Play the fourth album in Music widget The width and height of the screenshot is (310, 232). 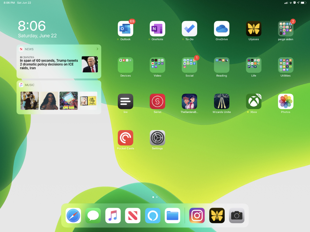[x=88, y=101]
